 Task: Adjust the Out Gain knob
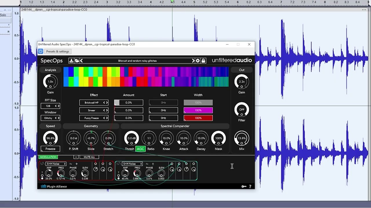242,82
